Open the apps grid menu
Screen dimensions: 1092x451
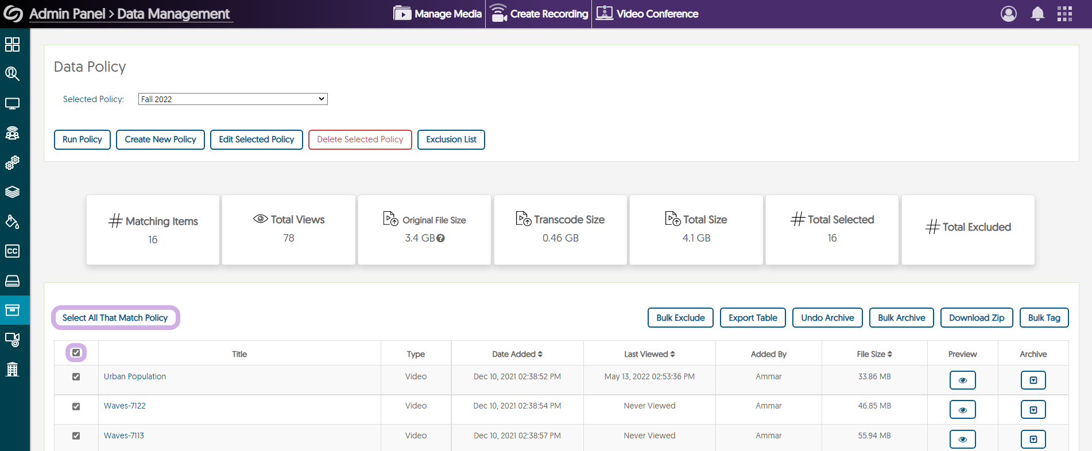tap(1064, 14)
